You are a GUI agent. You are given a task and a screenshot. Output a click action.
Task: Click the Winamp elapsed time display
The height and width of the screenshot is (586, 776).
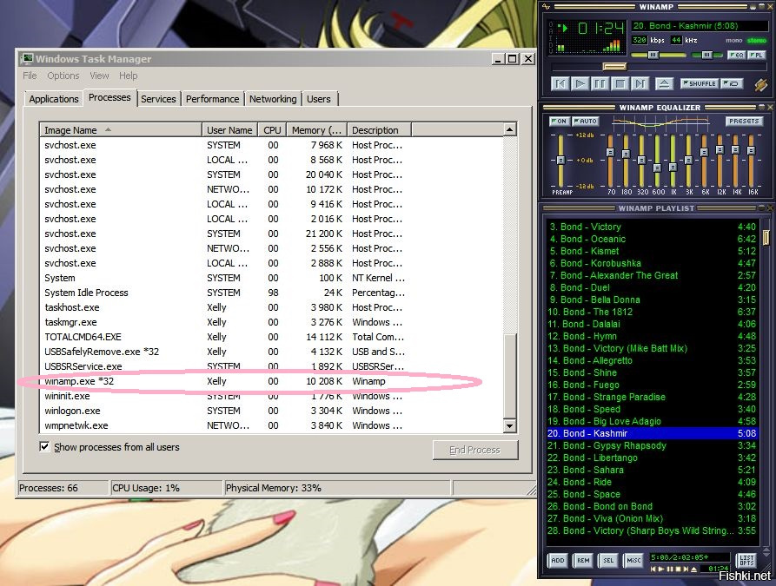(x=600, y=29)
